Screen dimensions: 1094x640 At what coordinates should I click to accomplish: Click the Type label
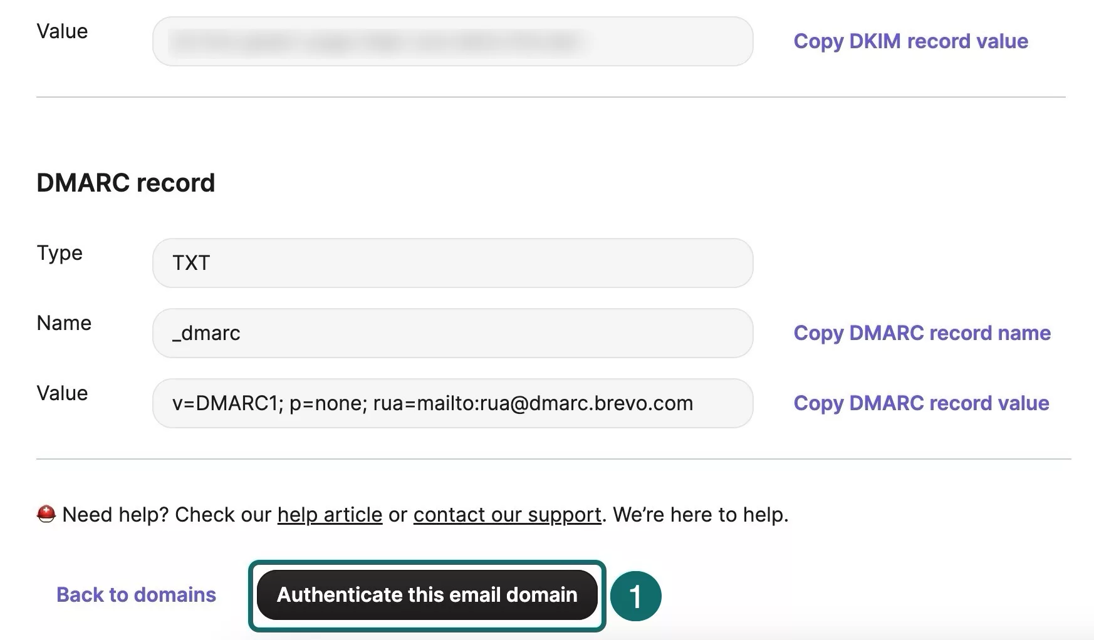pos(60,253)
